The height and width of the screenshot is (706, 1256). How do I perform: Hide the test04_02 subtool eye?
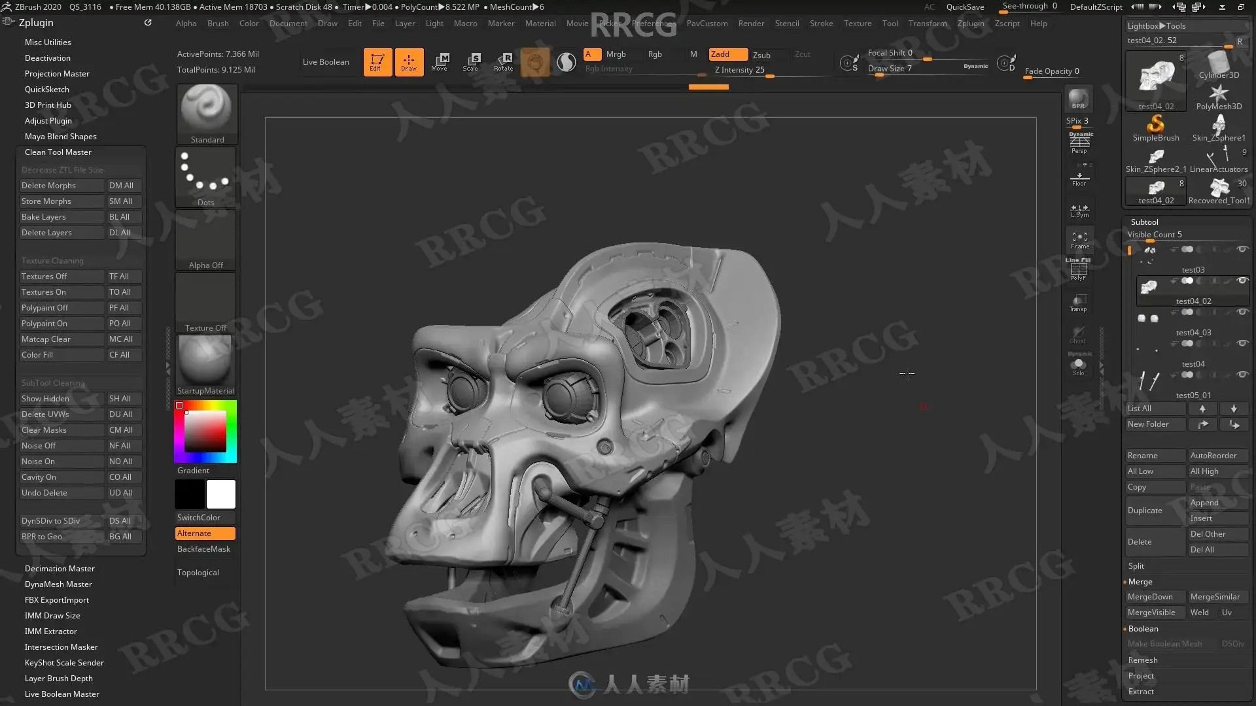click(1242, 280)
